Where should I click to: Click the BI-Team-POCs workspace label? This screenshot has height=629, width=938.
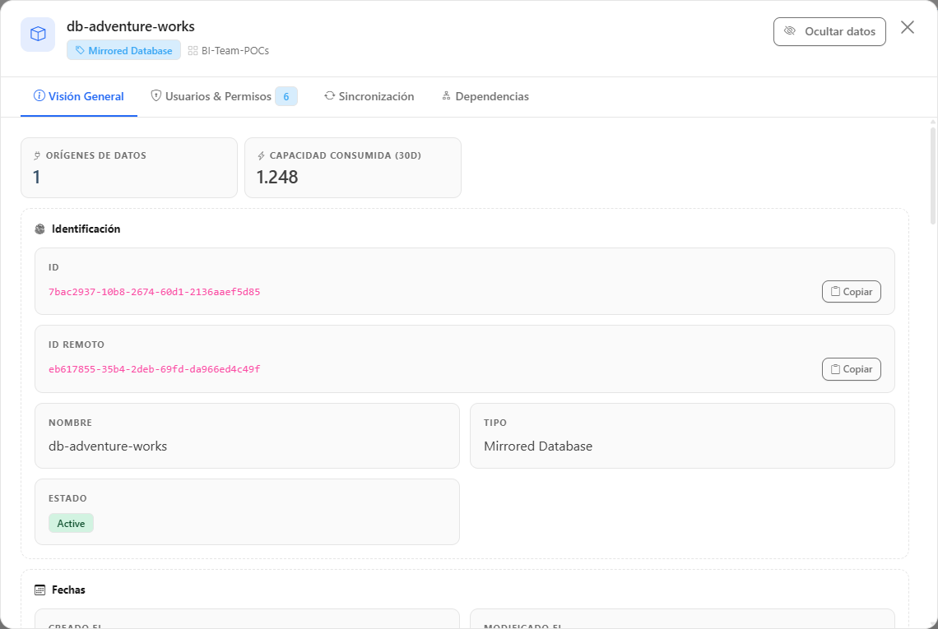click(x=235, y=51)
